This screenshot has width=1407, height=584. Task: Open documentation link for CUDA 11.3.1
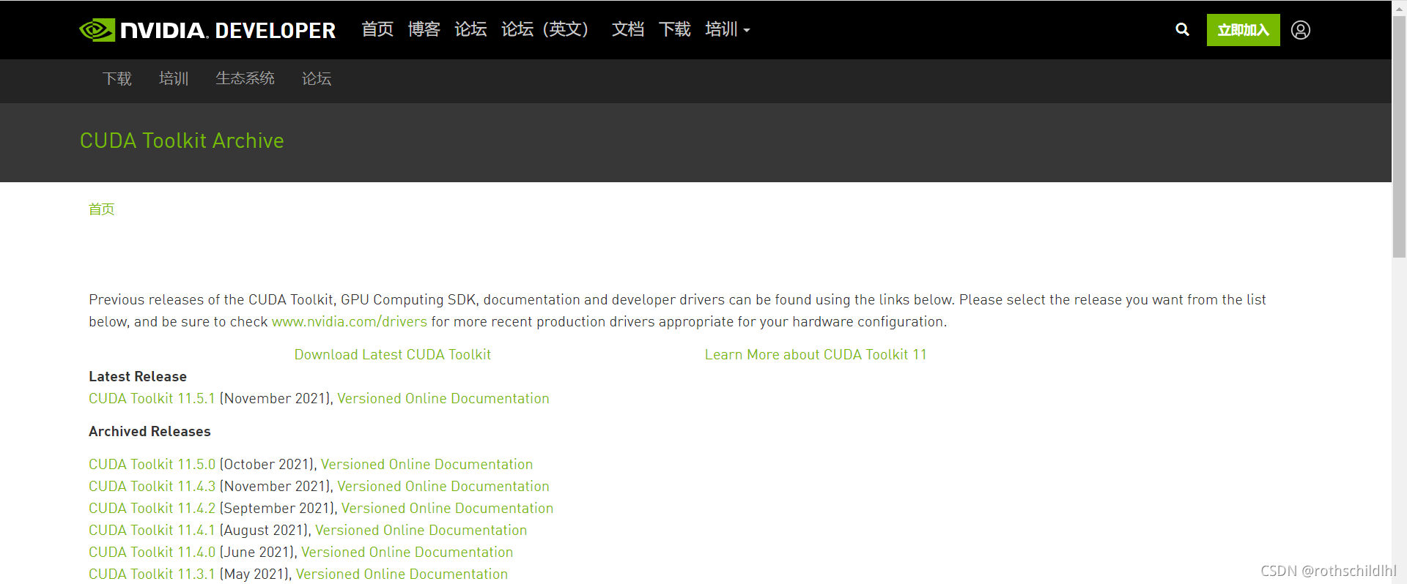click(x=402, y=574)
